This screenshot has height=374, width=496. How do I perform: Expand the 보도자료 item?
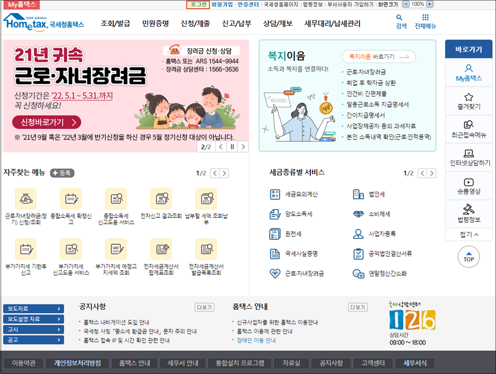click(x=34, y=309)
